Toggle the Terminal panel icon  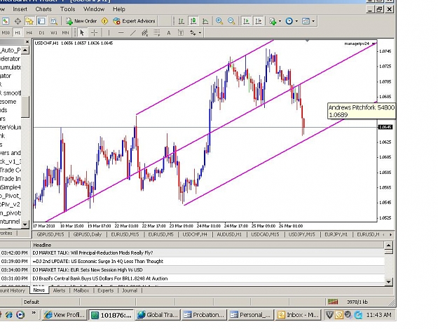(41, 21)
